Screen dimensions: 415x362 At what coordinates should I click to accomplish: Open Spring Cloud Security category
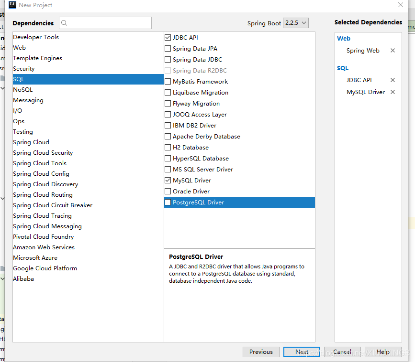(x=88, y=153)
